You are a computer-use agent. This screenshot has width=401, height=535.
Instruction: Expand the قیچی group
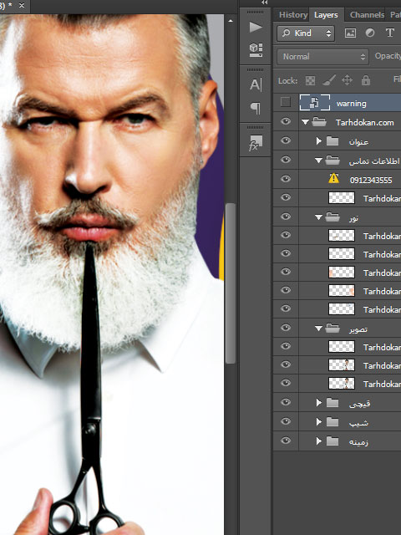[x=319, y=403]
